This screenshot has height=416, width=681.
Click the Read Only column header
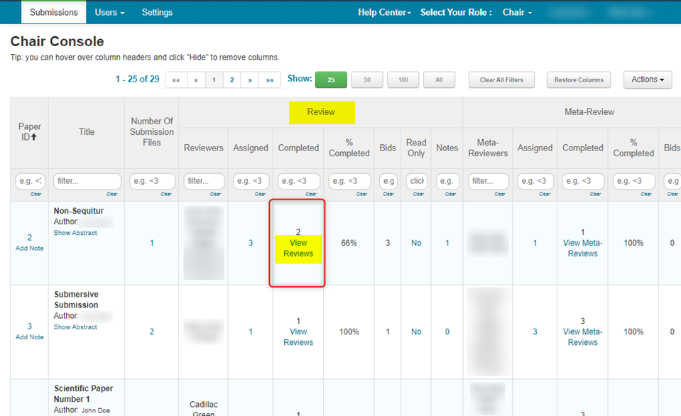point(416,148)
